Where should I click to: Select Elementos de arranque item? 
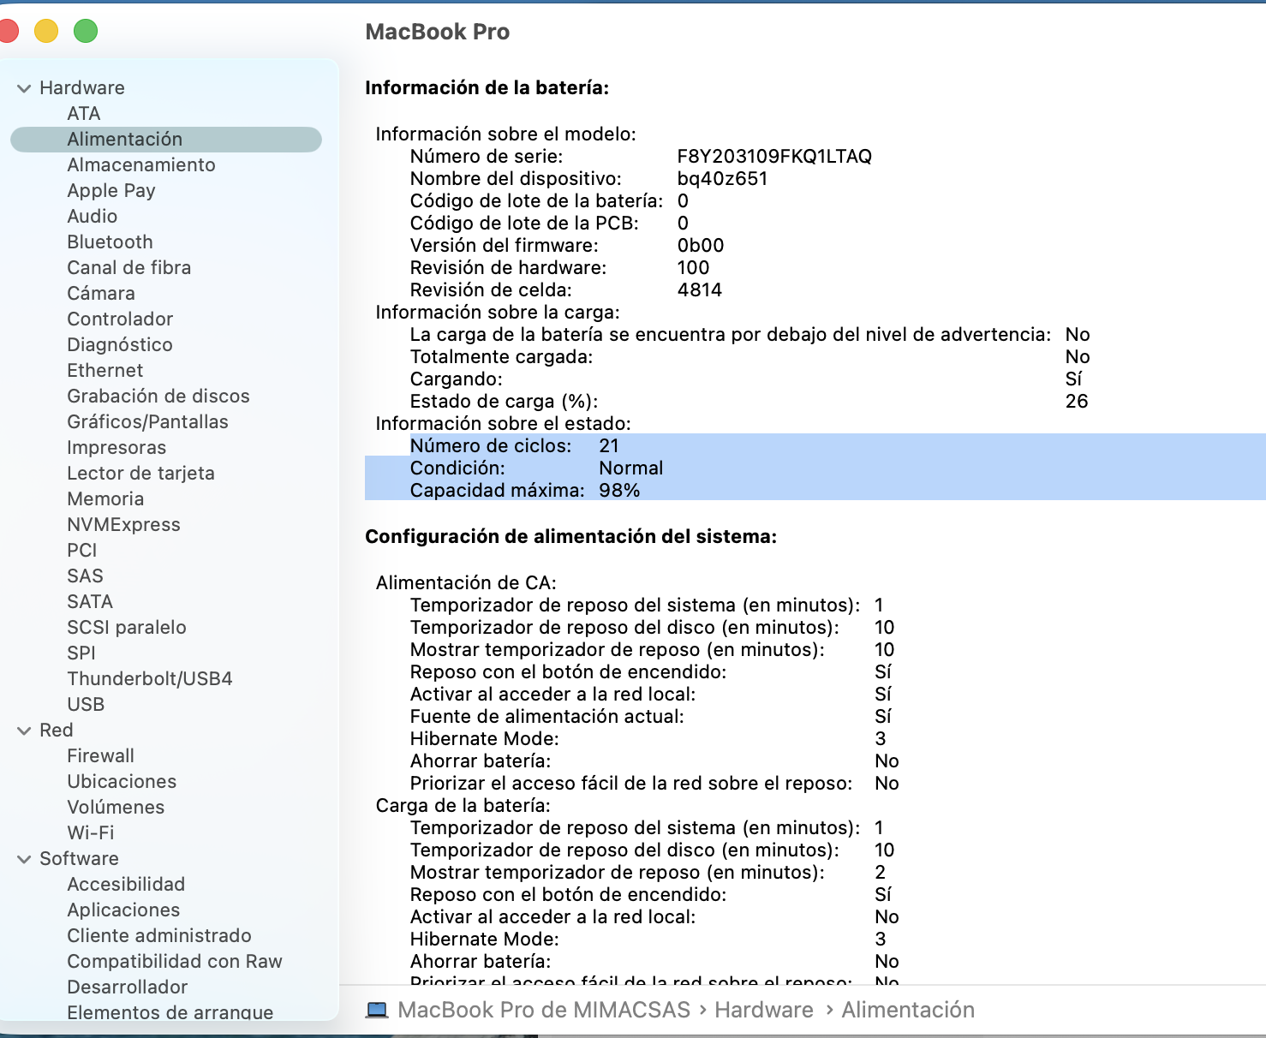click(x=170, y=1012)
